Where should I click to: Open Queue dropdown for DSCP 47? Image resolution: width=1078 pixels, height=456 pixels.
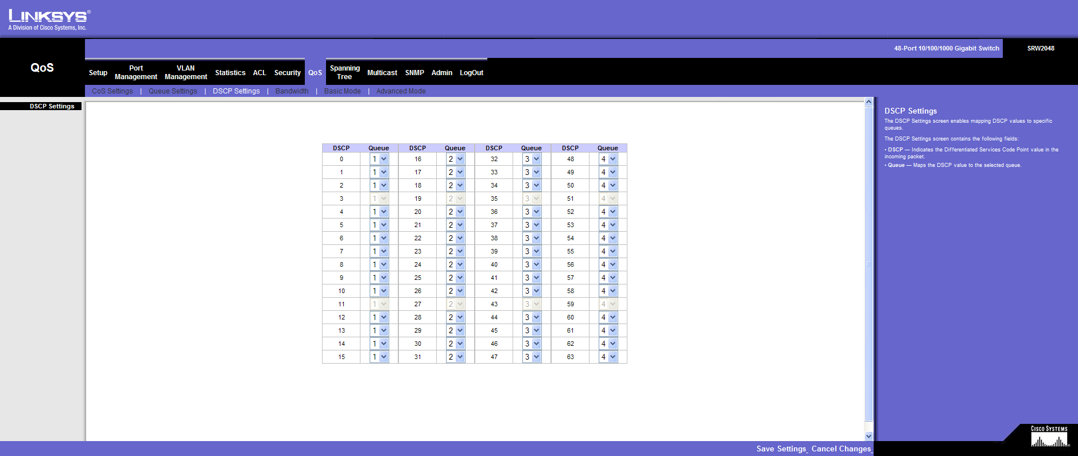pyautogui.click(x=532, y=357)
